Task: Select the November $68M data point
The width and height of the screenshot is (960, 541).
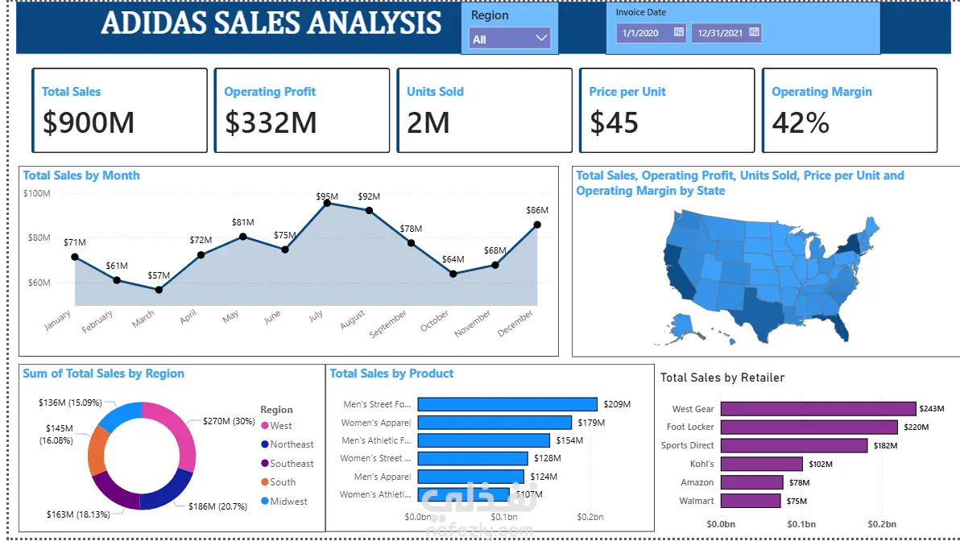Action: pos(494,265)
